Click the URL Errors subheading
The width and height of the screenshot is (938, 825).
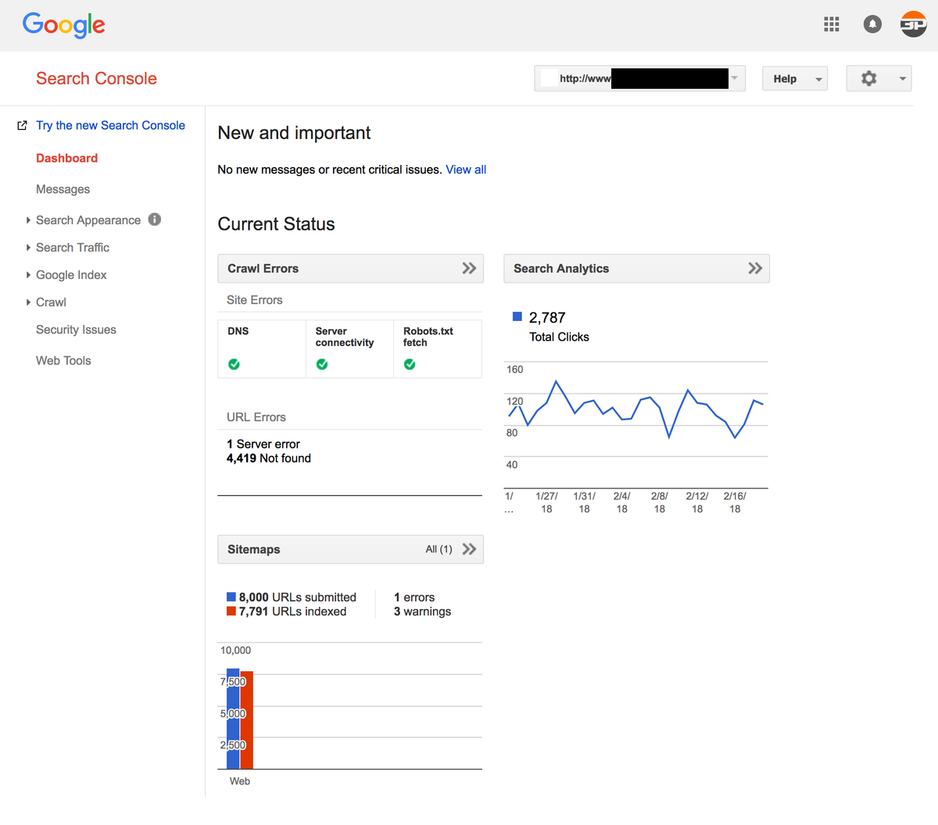pyautogui.click(x=256, y=417)
